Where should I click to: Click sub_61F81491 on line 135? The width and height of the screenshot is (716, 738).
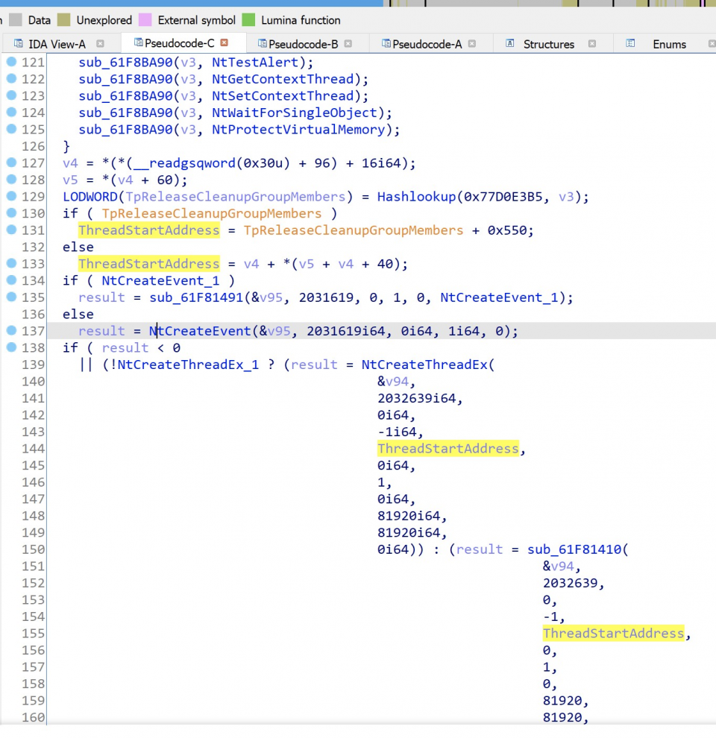(x=196, y=297)
